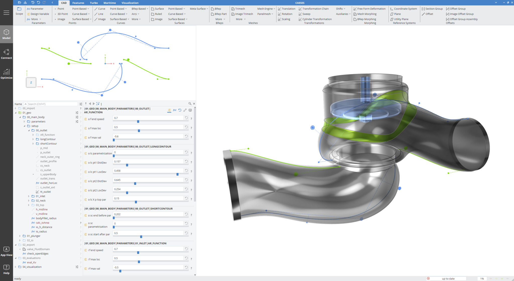Open the Mesh Engine dropdown

pyautogui.click(x=266, y=9)
